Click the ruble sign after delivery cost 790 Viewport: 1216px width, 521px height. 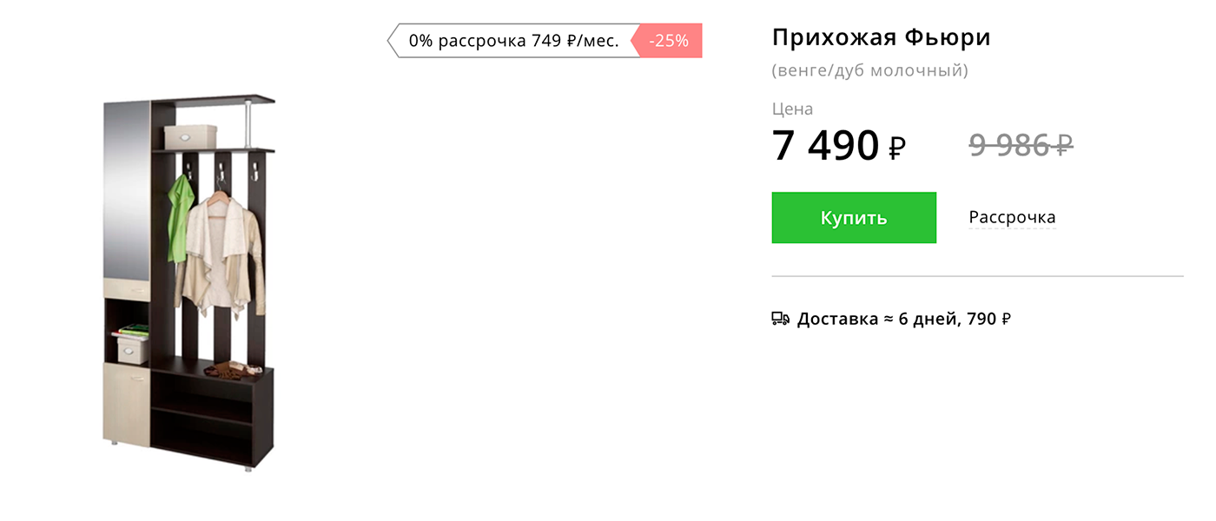tap(1006, 320)
